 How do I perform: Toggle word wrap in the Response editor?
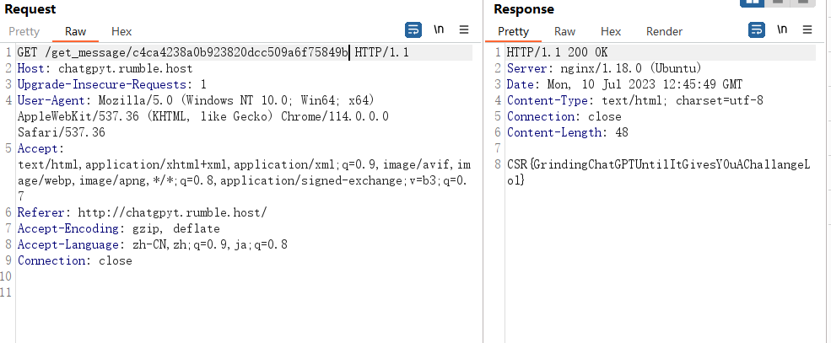[x=757, y=30]
